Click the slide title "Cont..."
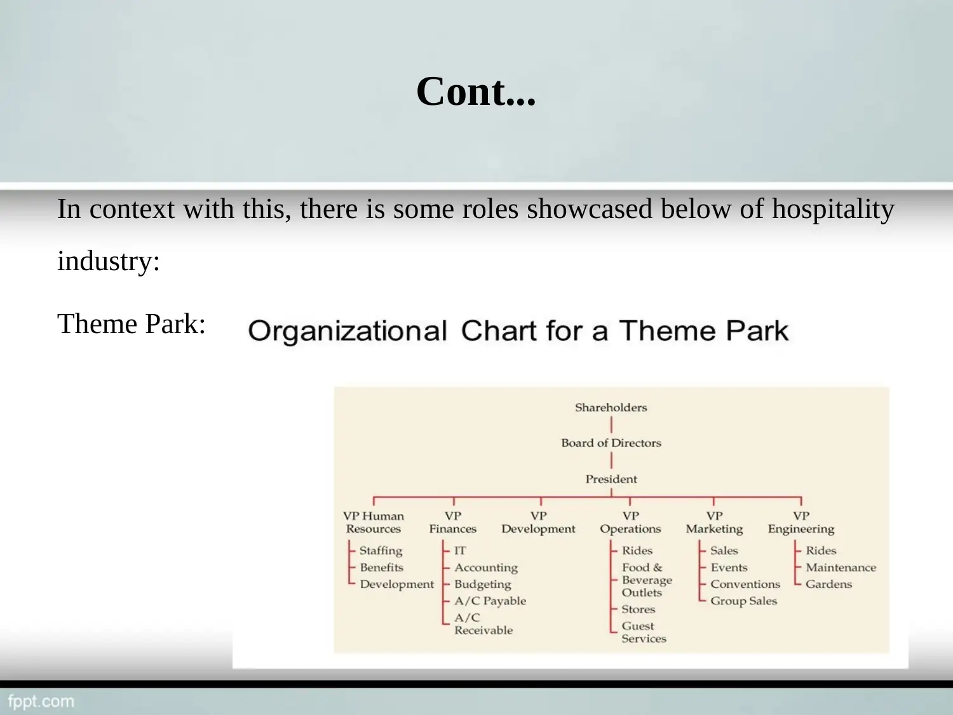The image size is (953, 715). tap(476, 91)
